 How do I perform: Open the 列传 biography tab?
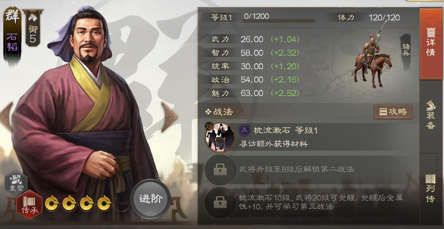pos(431,189)
